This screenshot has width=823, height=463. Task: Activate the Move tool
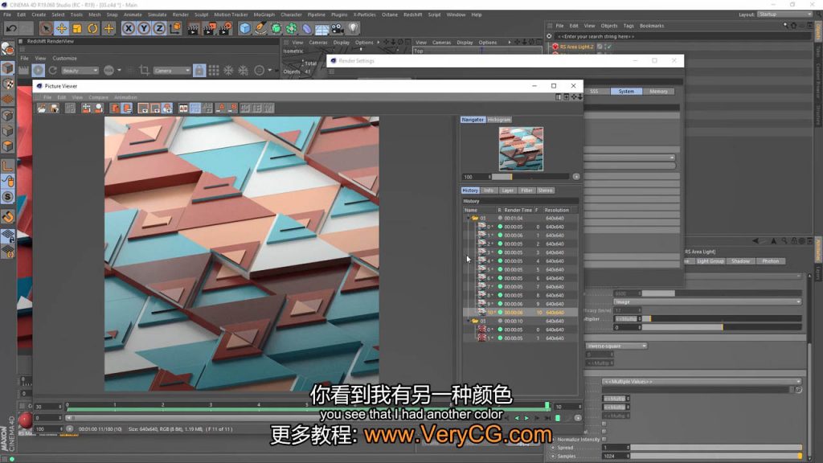tap(61, 28)
